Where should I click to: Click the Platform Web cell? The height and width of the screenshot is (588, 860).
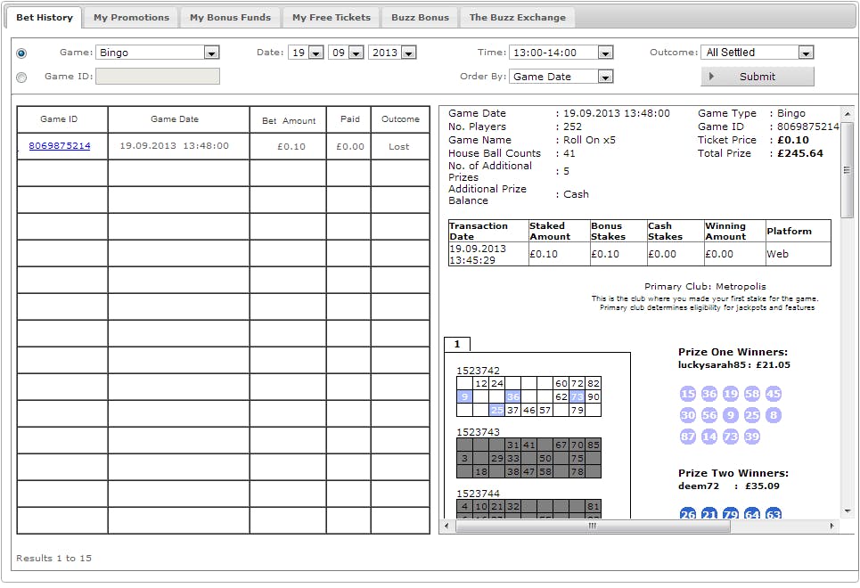[x=798, y=254]
